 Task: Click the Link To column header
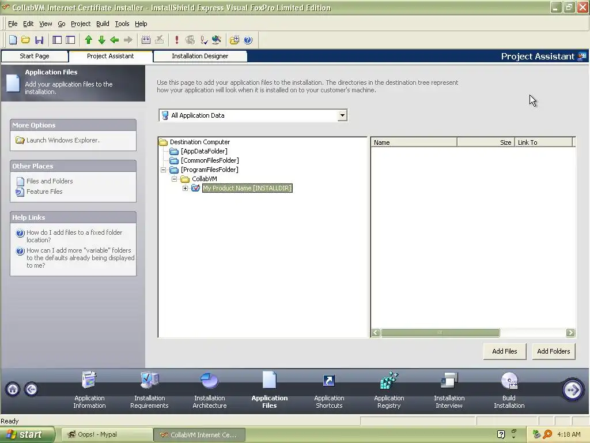pyautogui.click(x=543, y=142)
